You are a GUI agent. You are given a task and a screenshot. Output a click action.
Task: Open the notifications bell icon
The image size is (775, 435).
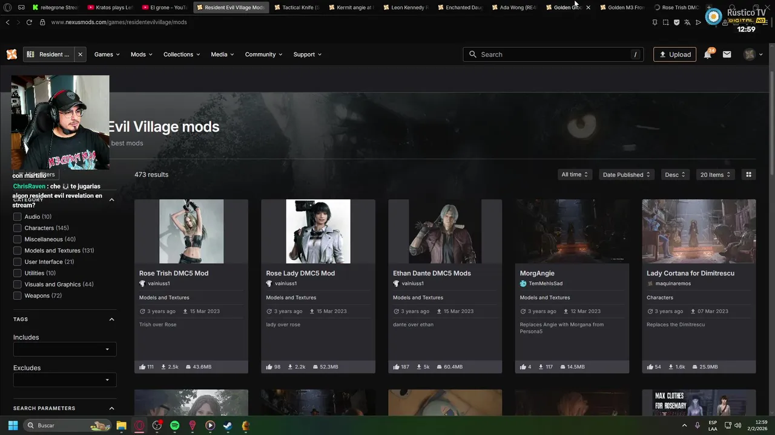708,54
